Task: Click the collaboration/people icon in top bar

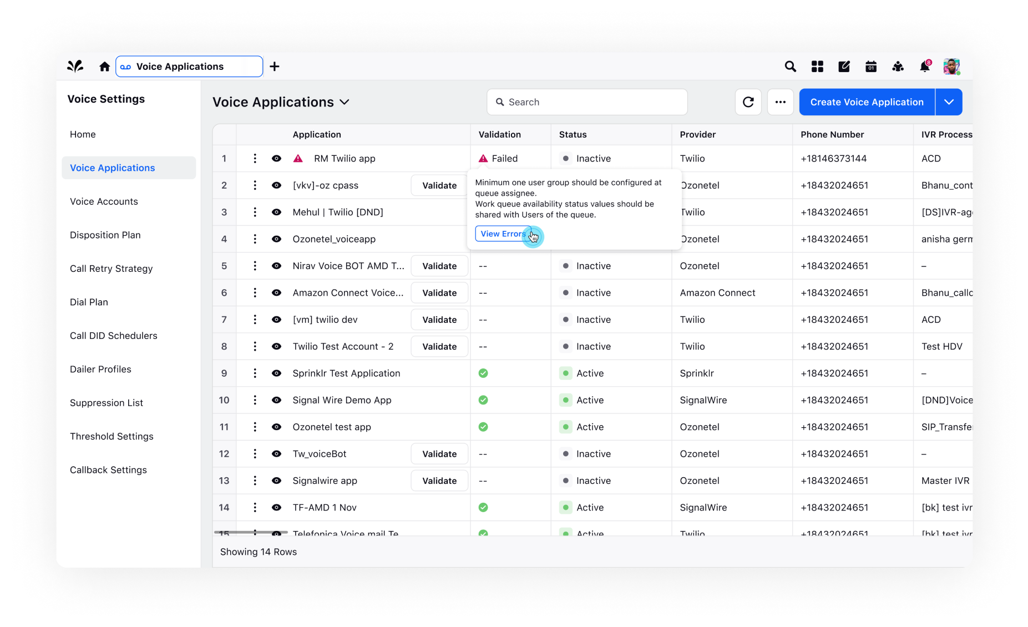Action: (x=898, y=66)
